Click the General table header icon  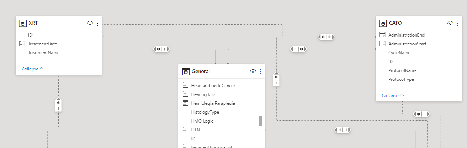coord(186,72)
